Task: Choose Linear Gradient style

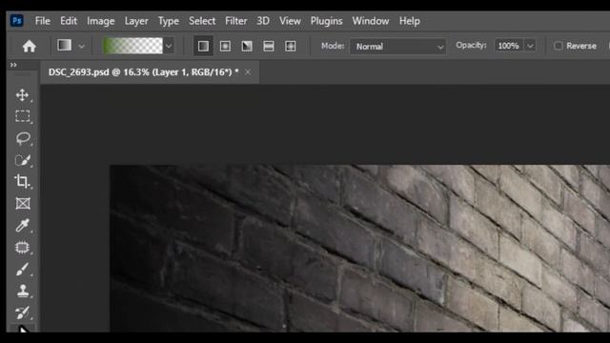Action: [x=203, y=47]
